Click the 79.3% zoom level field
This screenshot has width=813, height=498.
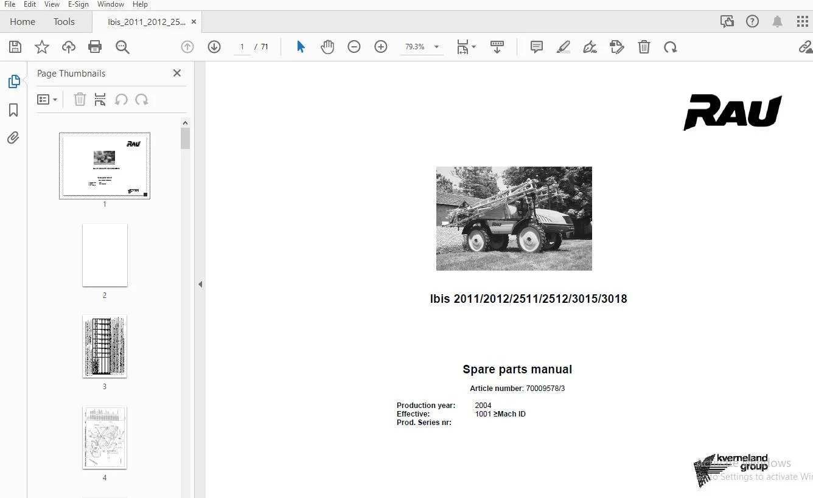click(415, 47)
